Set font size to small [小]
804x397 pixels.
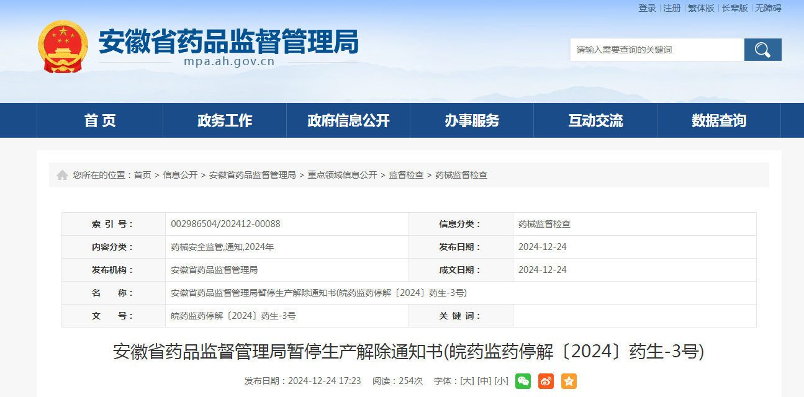click(x=501, y=381)
